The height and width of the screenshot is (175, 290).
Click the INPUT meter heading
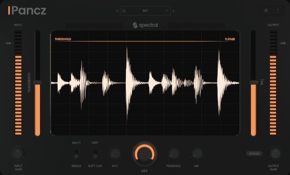pyautogui.click(x=18, y=25)
